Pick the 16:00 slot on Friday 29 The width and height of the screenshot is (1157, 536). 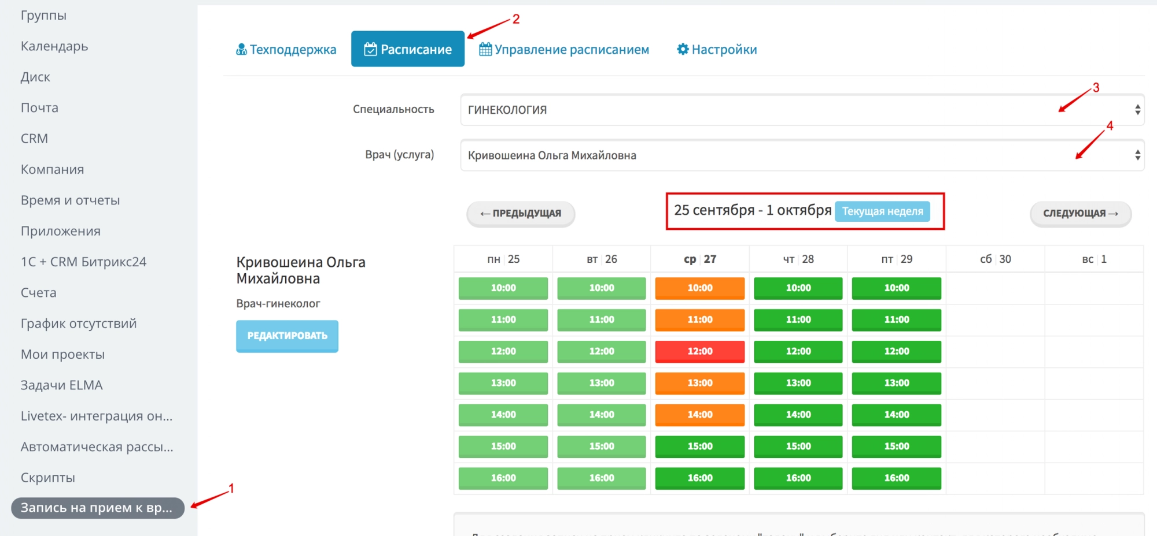[896, 478]
